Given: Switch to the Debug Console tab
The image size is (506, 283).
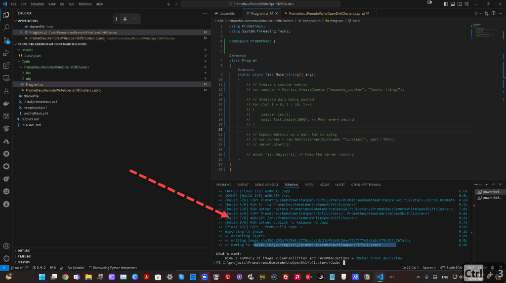Looking at the screenshot, I should point(266,185).
